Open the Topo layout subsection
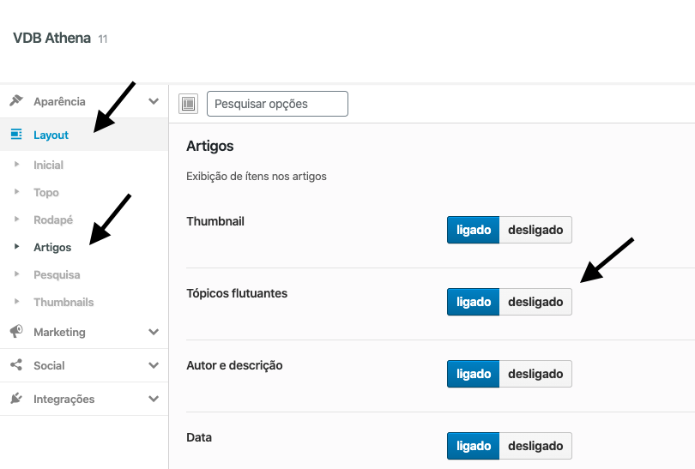The width and height of the screenshot is (695, 469). pyautogui.click(x=46, y=192)
